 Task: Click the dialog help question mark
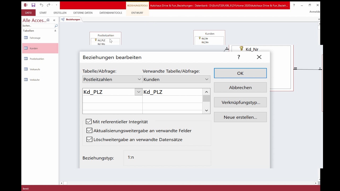[x=239, y=57]
